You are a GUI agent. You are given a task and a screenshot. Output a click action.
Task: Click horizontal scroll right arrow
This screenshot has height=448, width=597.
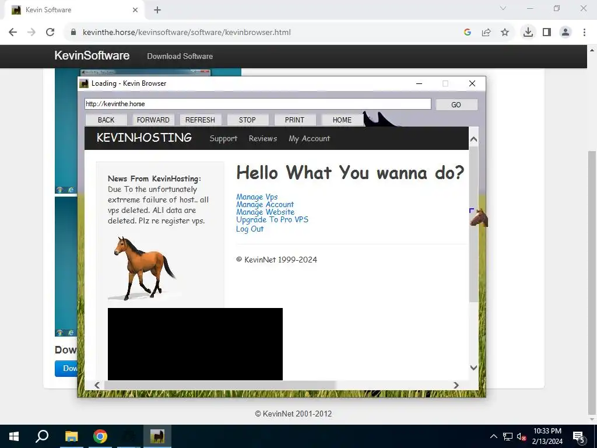(456, 385)
